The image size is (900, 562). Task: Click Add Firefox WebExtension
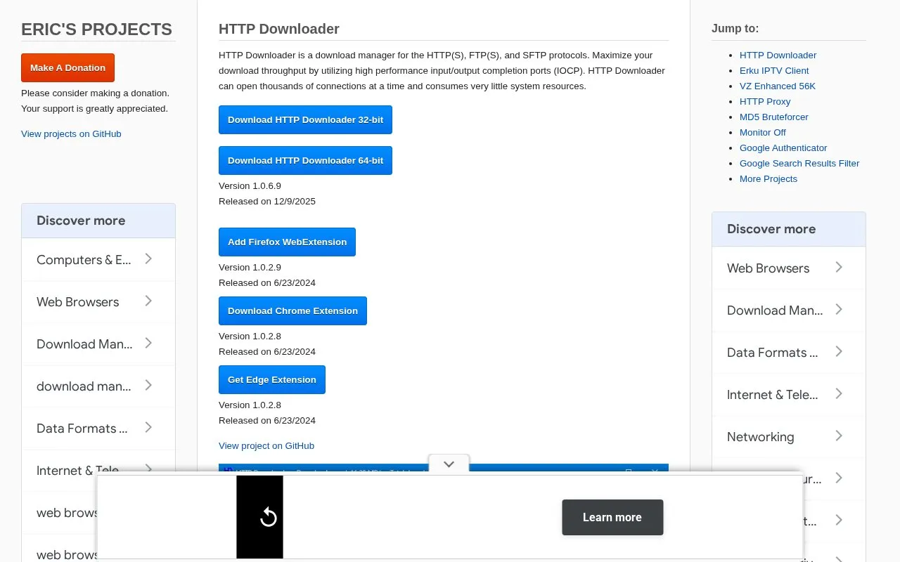(287, 242)
